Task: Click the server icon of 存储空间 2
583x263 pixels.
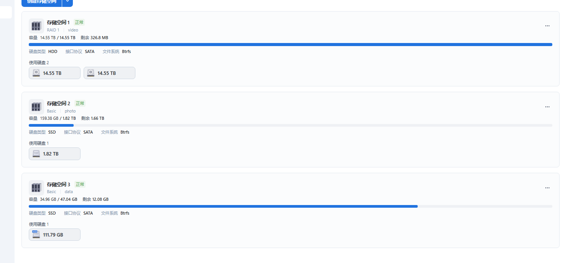Action: point(36,107)
